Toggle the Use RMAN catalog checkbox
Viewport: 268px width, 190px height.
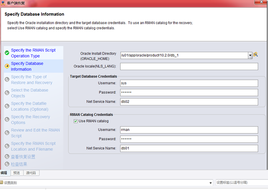75,121
